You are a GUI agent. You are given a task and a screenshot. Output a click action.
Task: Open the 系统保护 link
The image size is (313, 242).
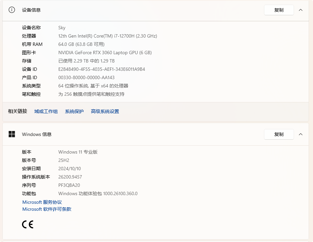point(74,111)
